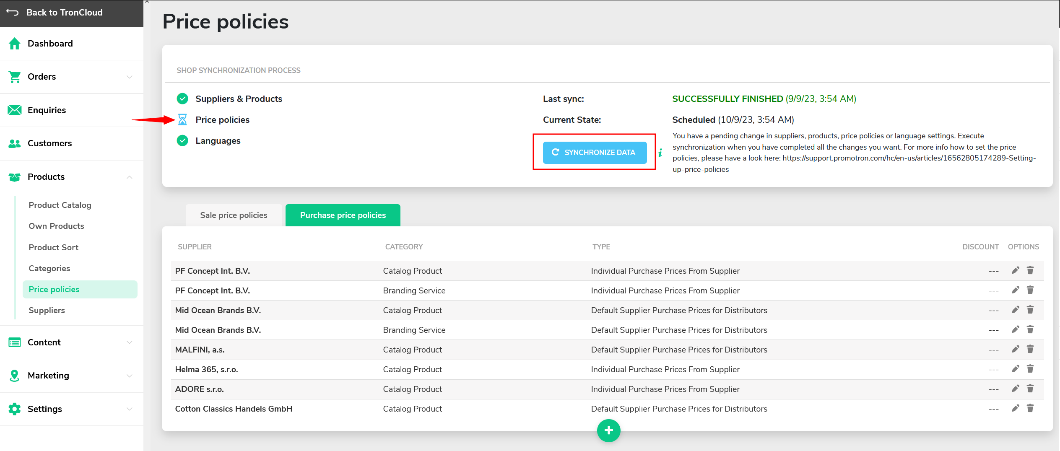Click the info icon next to Synchronize Data
1060x451 pixels.
[660, 153]
